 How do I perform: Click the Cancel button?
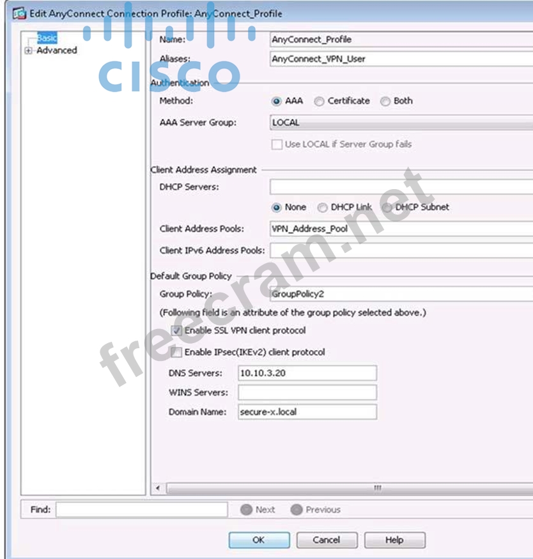tap(326, 540)
